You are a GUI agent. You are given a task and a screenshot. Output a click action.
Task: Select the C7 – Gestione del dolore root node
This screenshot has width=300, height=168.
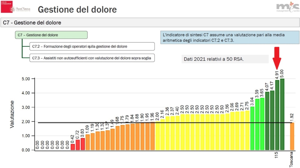pyautogui.click(x=51, y=35)
